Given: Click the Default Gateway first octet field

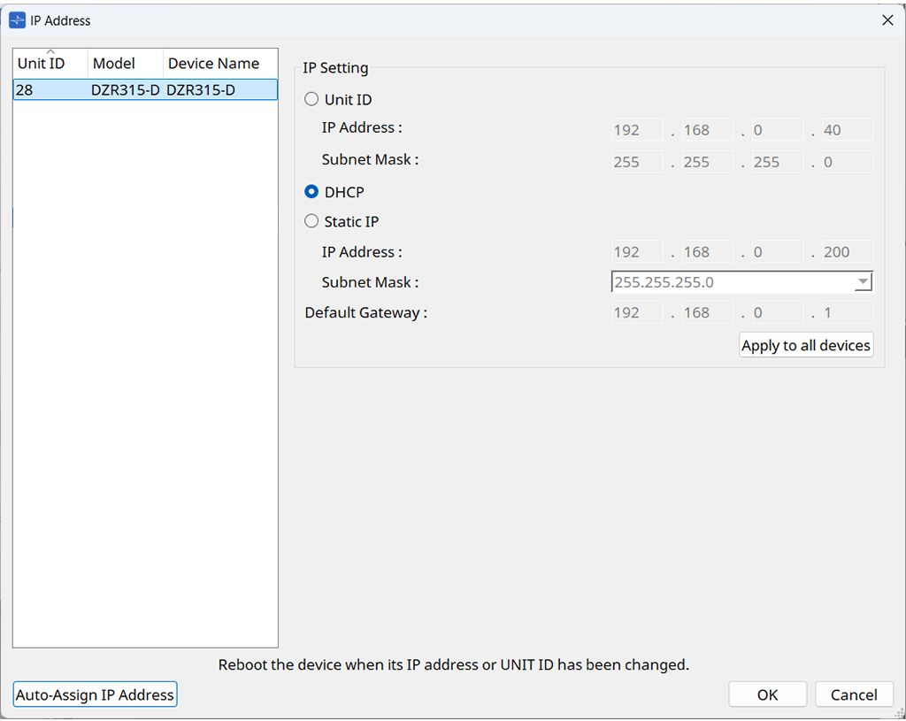Looking at the screenshot, I should [636, 312].
